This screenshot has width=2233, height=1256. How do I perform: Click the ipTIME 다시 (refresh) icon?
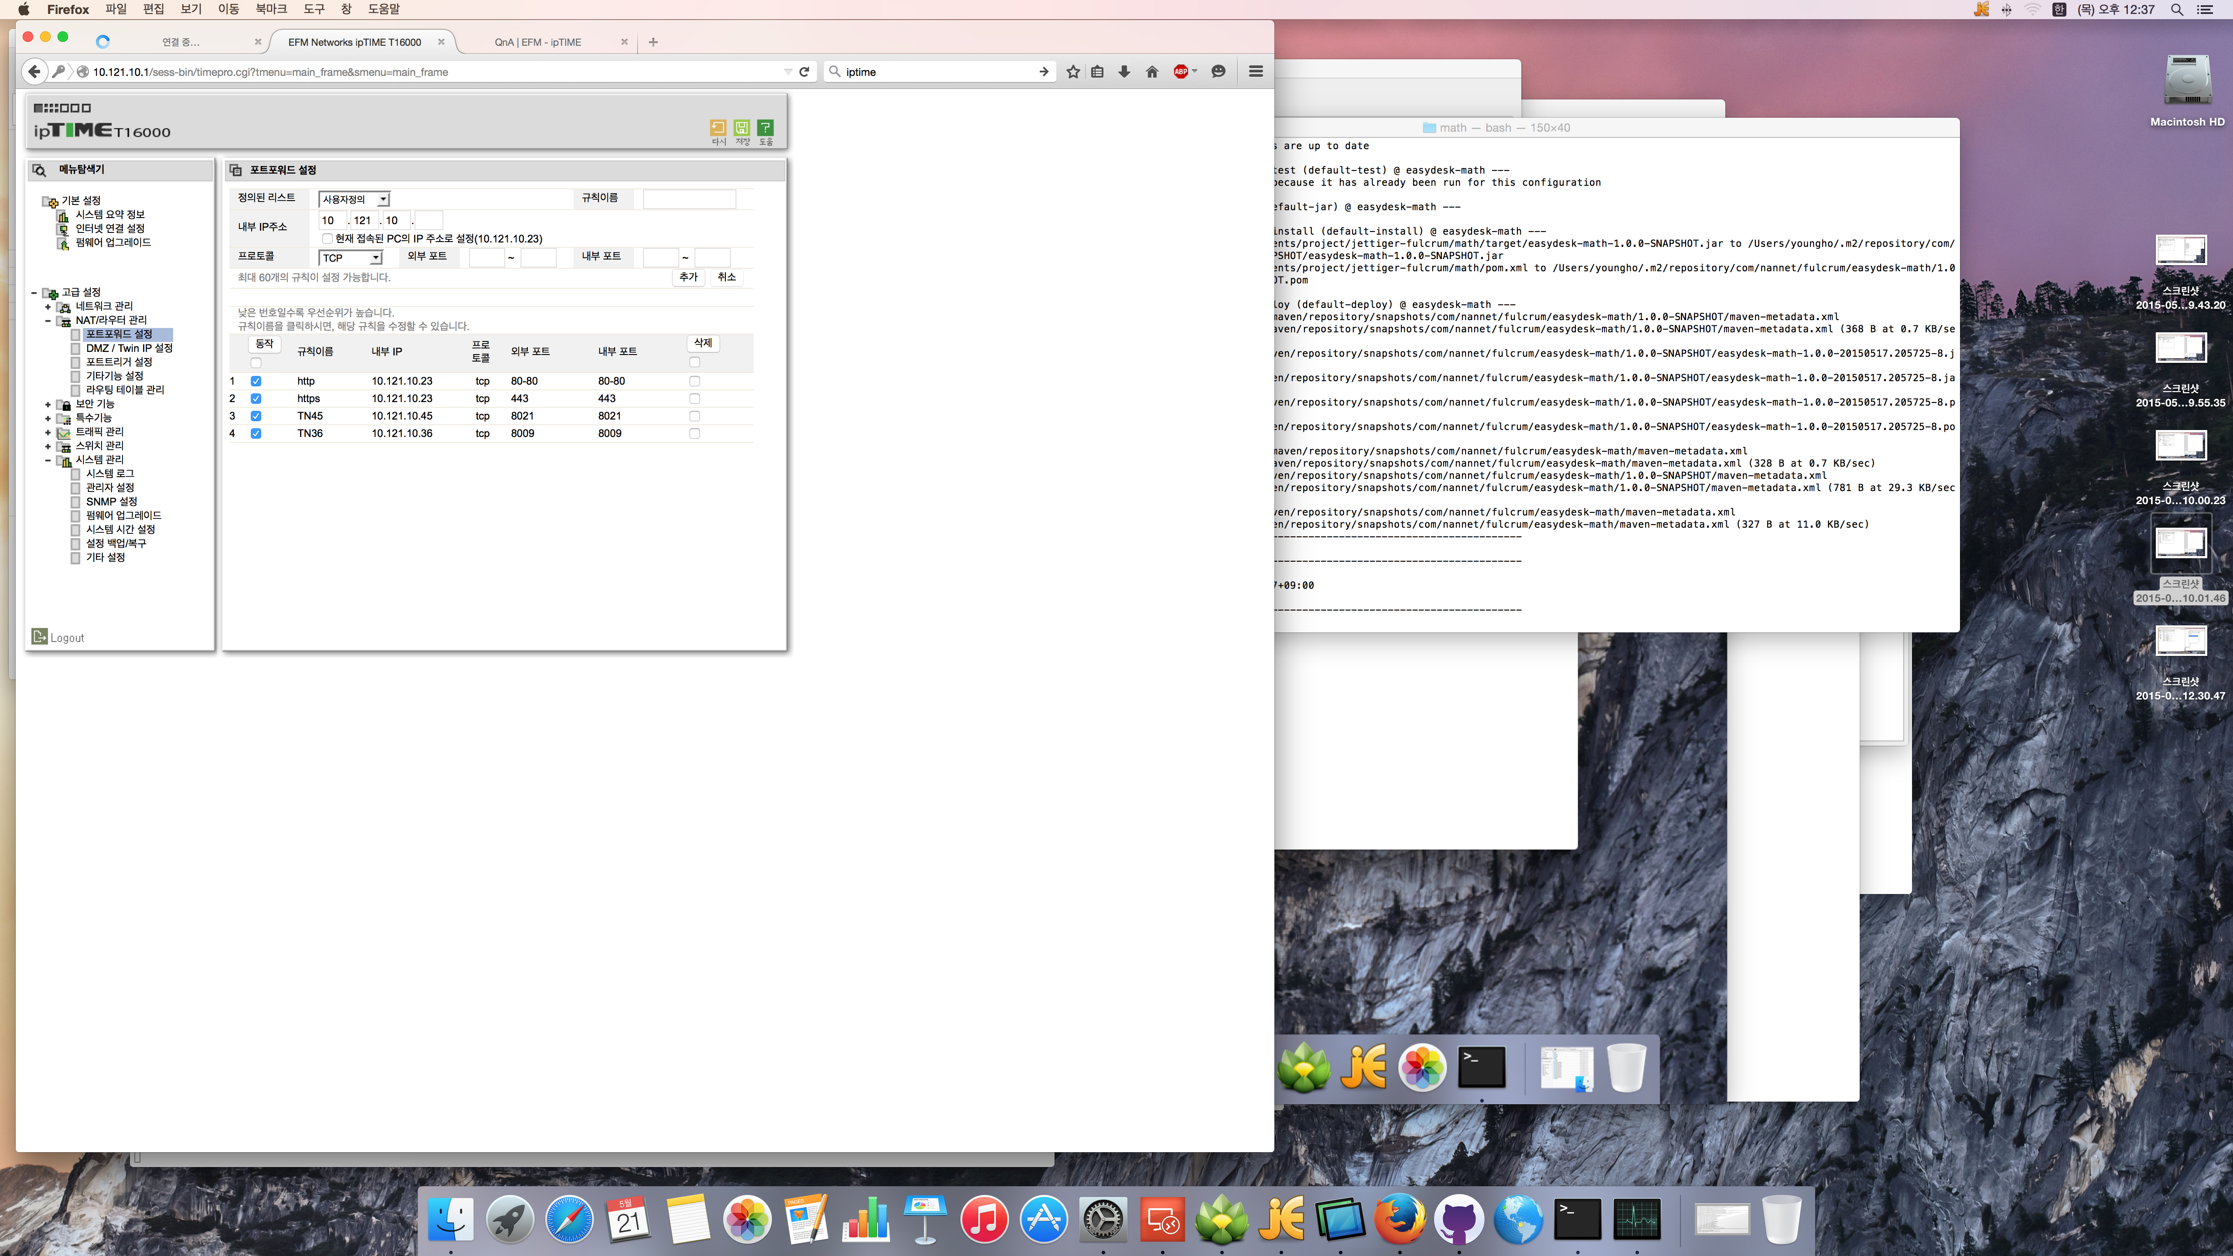[x=718, y=127]
